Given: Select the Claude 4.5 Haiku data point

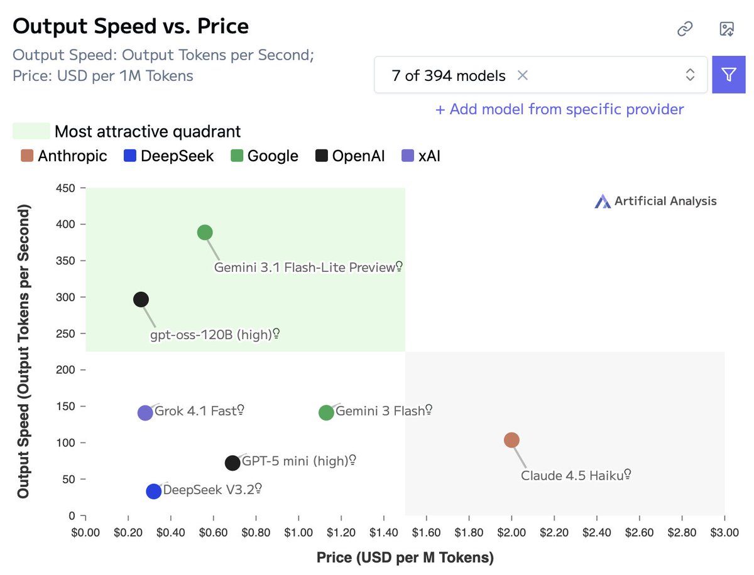Looking at the screenshot, I should point(511,440).
